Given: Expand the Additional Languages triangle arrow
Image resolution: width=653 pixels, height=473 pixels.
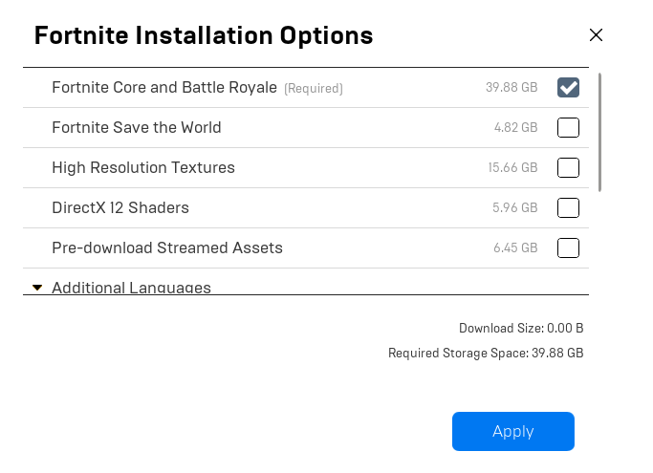Looking at the screenshot, I should click(37, 287).
